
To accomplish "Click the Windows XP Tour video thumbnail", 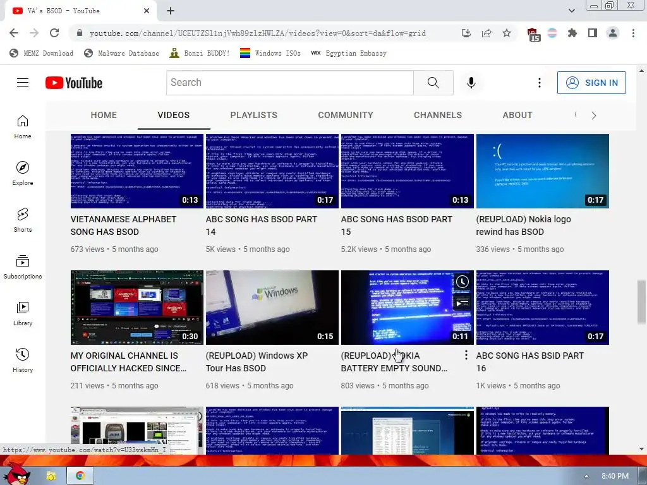I will (x=272, y=308).
